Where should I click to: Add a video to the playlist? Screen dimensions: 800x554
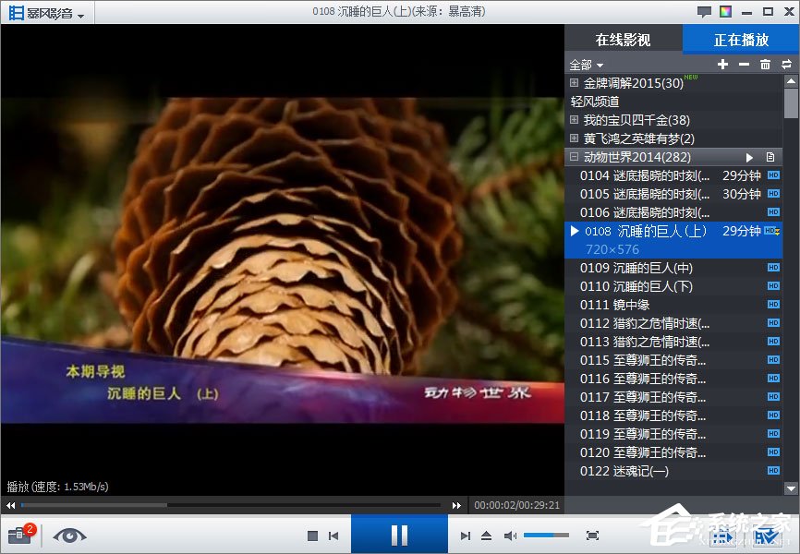click(x=721, y=64)
